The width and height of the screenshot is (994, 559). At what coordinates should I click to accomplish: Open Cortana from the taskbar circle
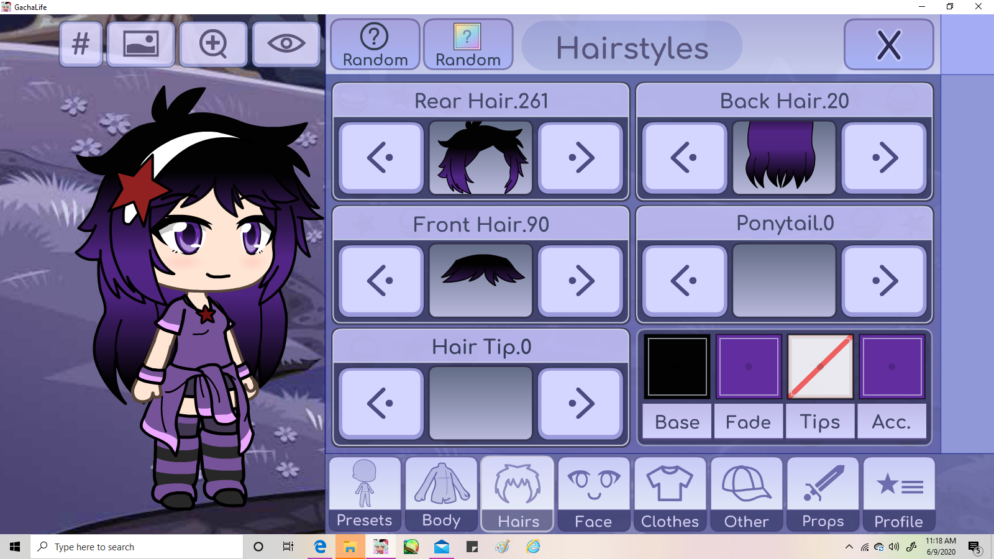[258, 547]
